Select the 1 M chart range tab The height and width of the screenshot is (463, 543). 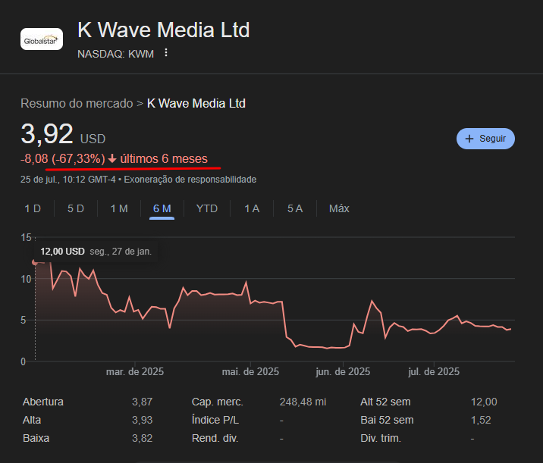[x=119, y=208]
